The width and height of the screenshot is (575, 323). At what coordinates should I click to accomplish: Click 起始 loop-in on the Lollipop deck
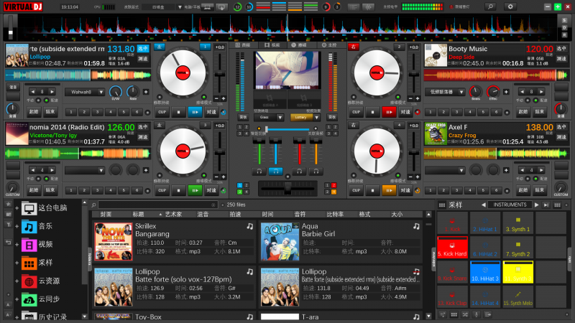[x=34, y=112]
